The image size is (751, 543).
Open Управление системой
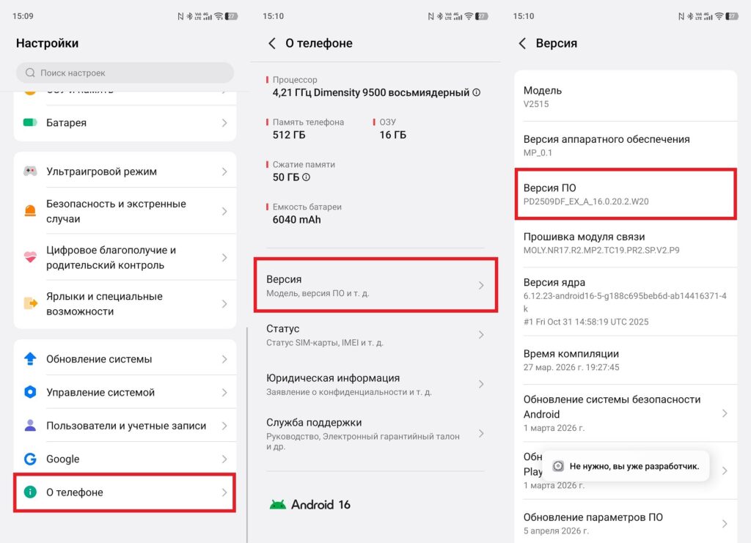tap(125, 392)
